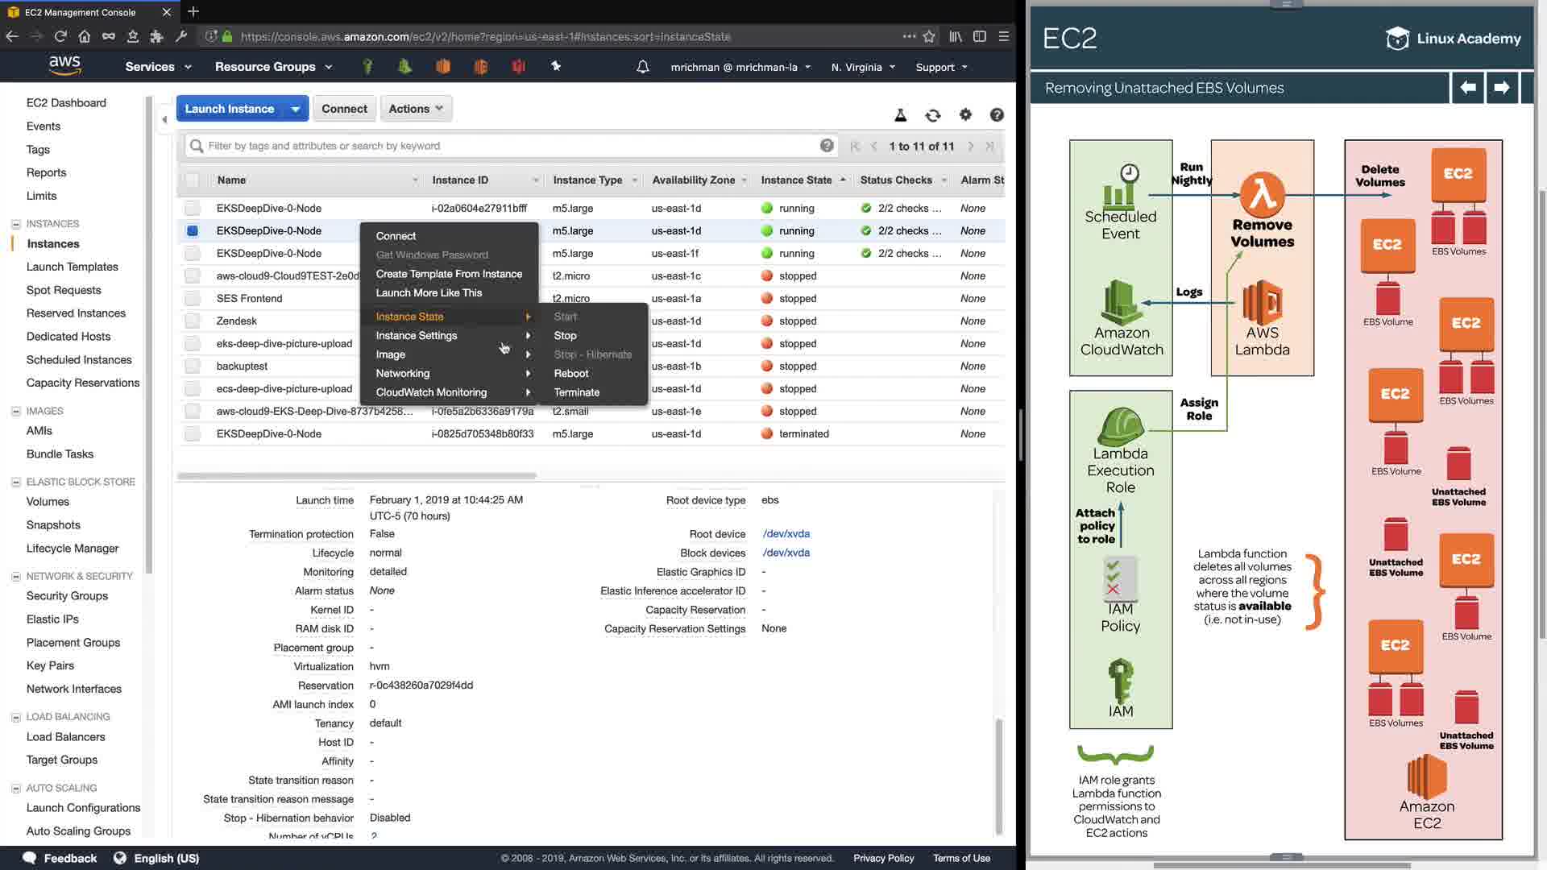This screenshot has height=870, width=1547.
Task: Click the refresh instances icon
Action: [932, 115]
